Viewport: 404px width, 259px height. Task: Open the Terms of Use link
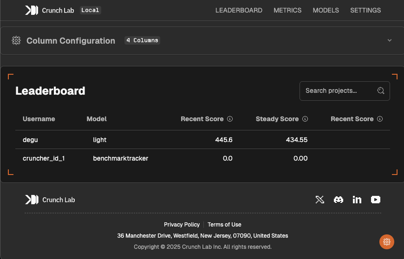[224, 225]
